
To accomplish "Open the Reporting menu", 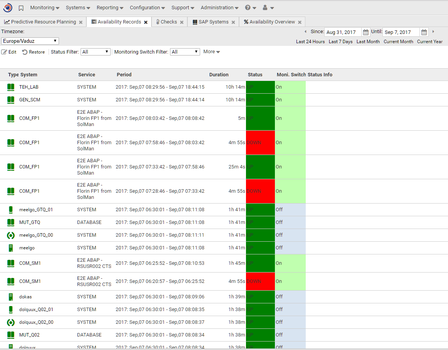I will pos(110,8).
